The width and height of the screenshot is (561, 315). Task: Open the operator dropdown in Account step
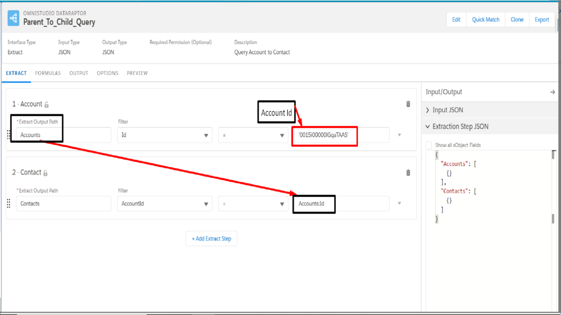coord(253,135)
